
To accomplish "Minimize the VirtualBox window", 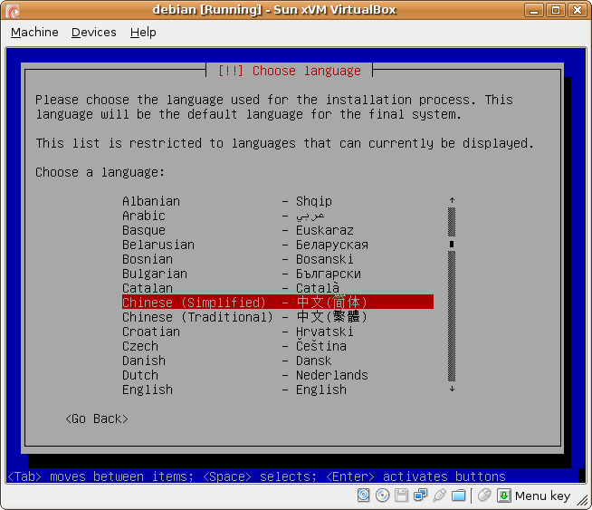I will pos(533,10).
